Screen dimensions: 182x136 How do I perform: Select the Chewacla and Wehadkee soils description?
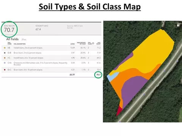click(x=41, y=63)
